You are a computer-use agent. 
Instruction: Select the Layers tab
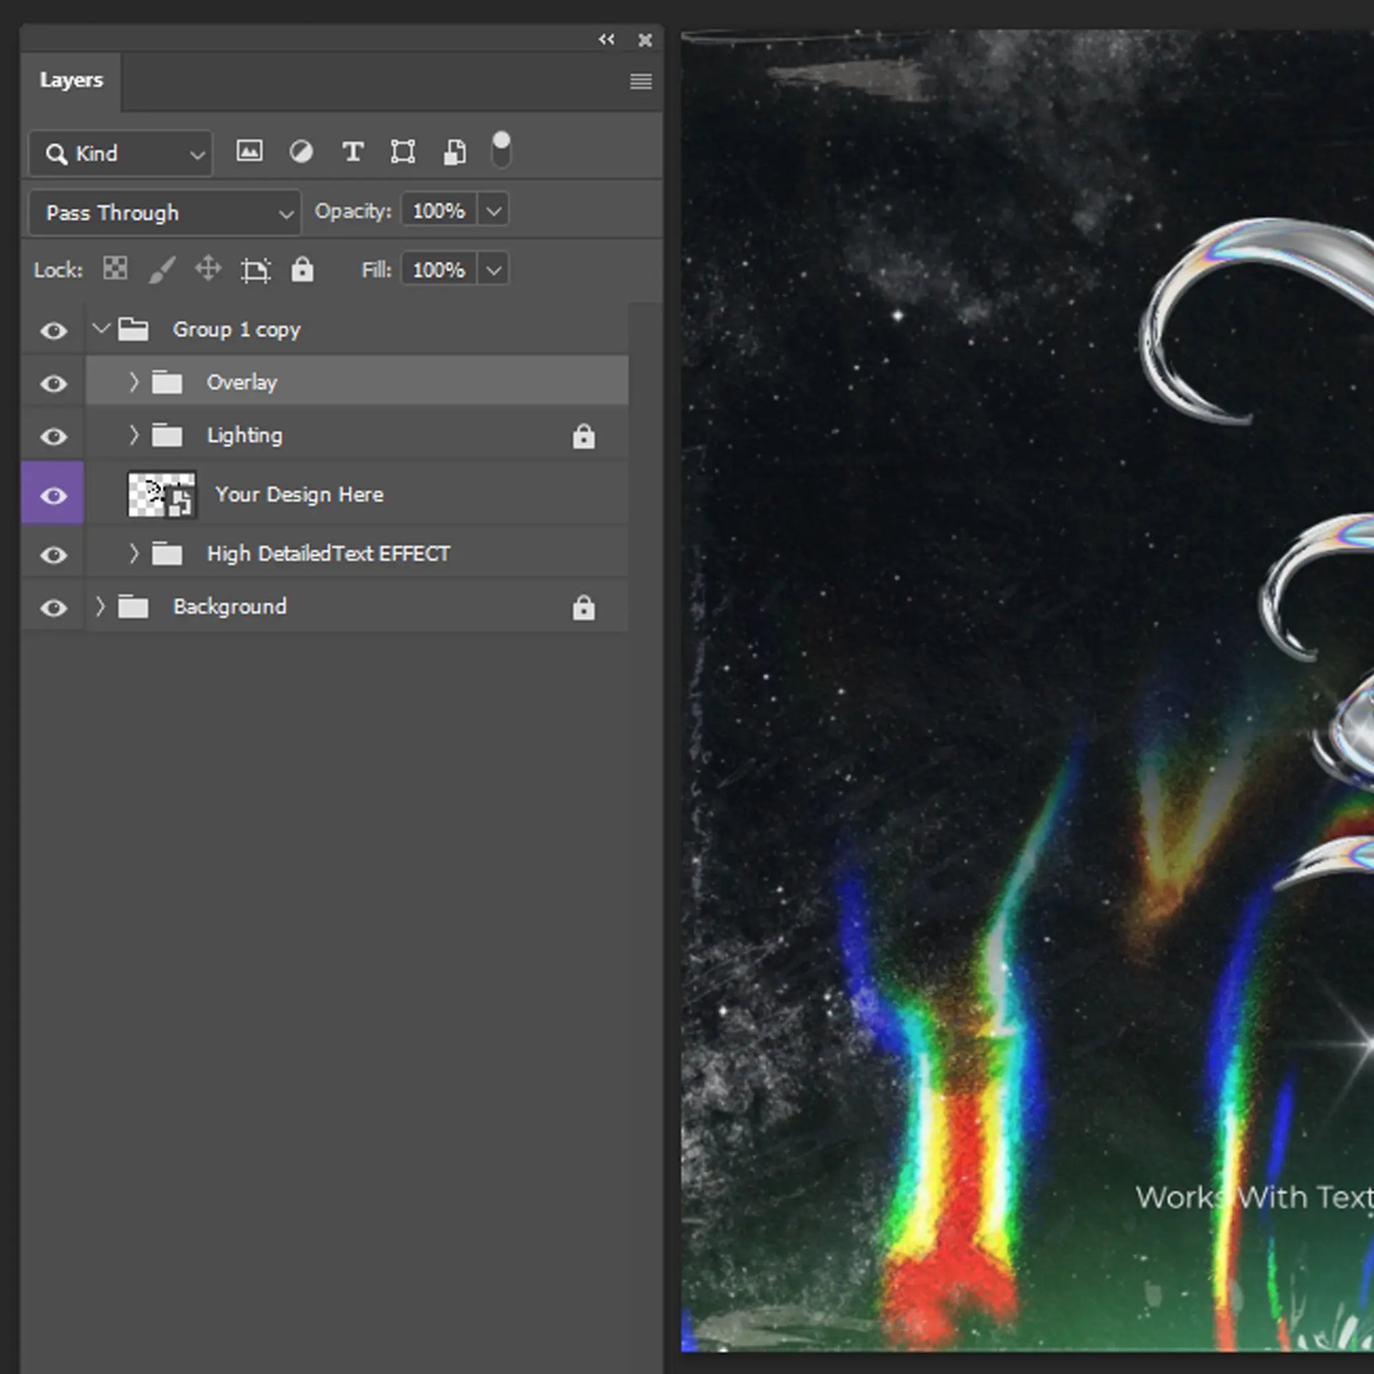point(71,80)
